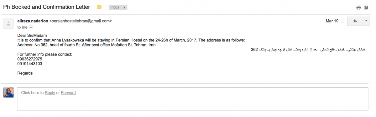The image size is (376, 117).
Task: Click the Reply link in the reply box
Action: click(x=50, y=93)
